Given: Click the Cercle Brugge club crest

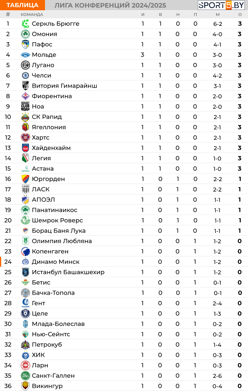Looking at the screenshot, I should (x=25, y=24).
